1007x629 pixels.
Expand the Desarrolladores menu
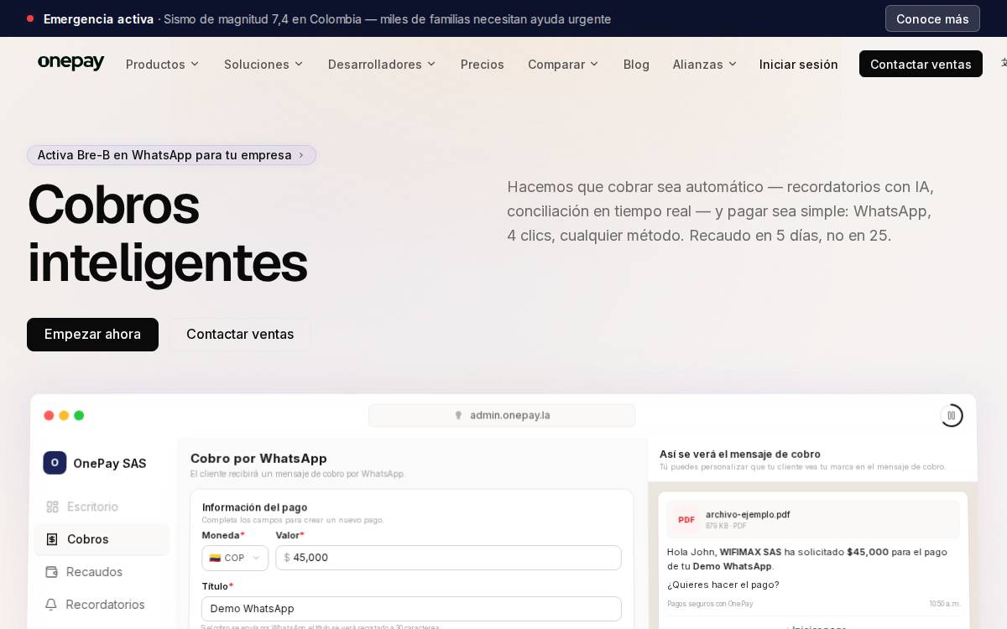[x=382, y=64]
